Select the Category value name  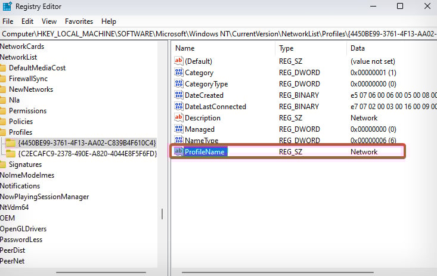[x=199, y=73]
